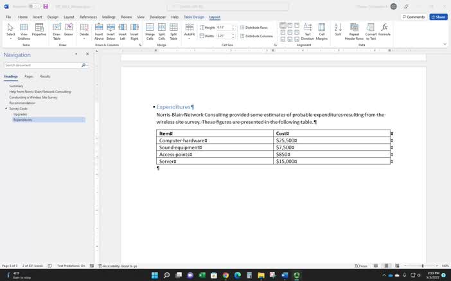Click the Width stepper arrows
451x281 pixels.
(x=233, y=36)
